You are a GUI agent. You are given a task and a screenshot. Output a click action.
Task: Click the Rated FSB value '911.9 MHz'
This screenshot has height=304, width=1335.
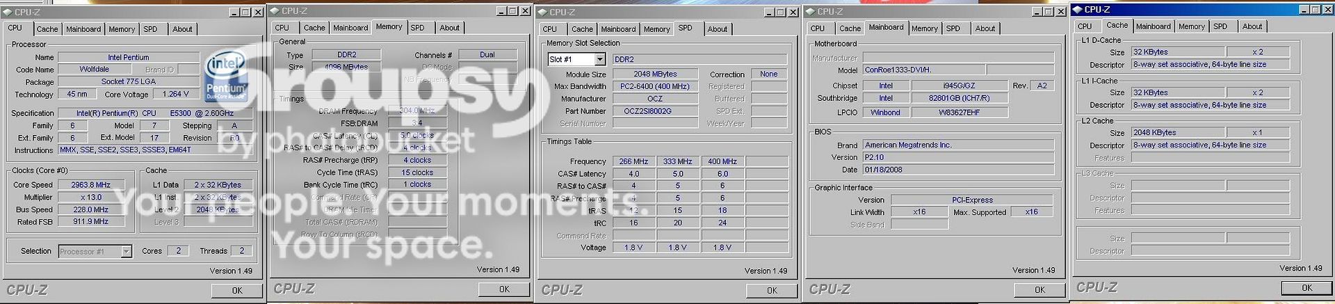[91, 222]
